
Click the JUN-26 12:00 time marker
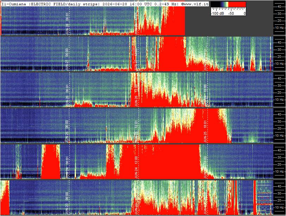click(136, 95)
